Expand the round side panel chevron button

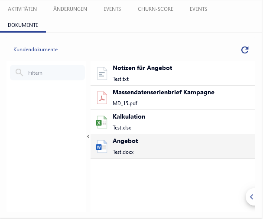pos(252,197)
